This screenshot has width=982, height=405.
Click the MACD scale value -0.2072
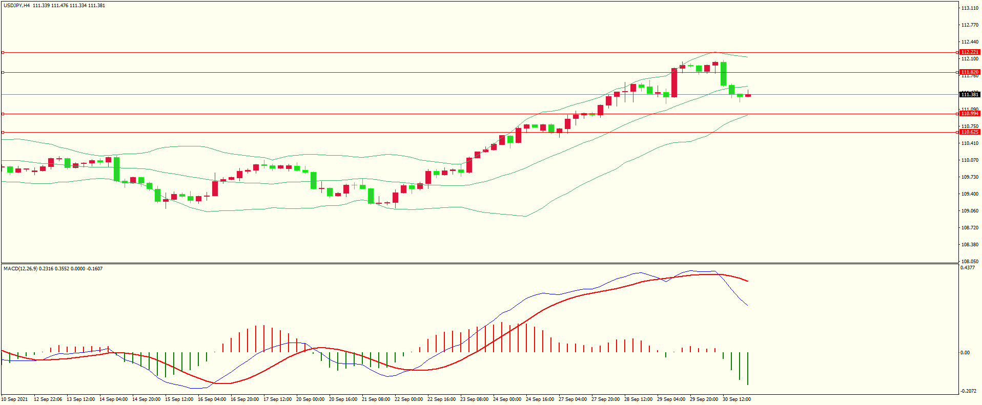pos(968,391)
